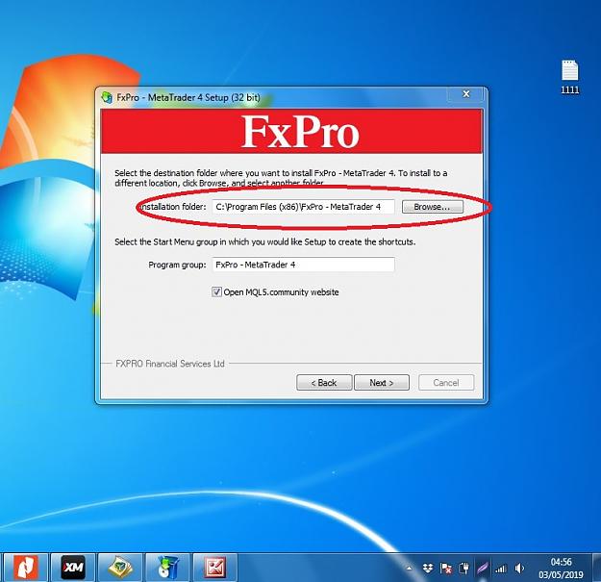Click the FXPRO Financial Services Ltd text
Viewport: 601px width, 582px height.
pyautogui.click(x=170, y=364)
